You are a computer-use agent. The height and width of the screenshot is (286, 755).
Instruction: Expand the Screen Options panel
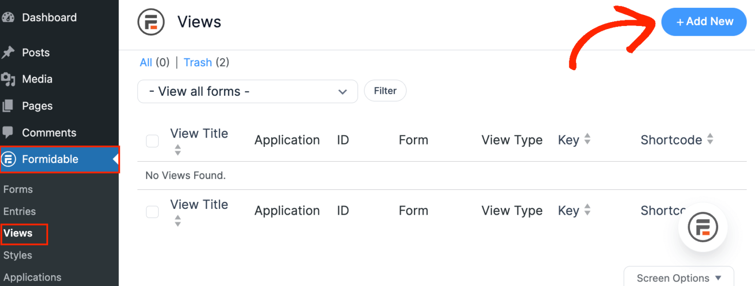(x=678, y=278)
